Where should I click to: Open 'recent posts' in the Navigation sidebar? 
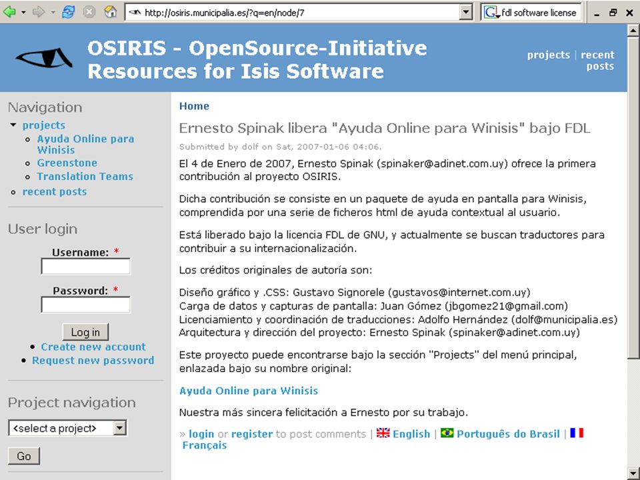[55, 192]
